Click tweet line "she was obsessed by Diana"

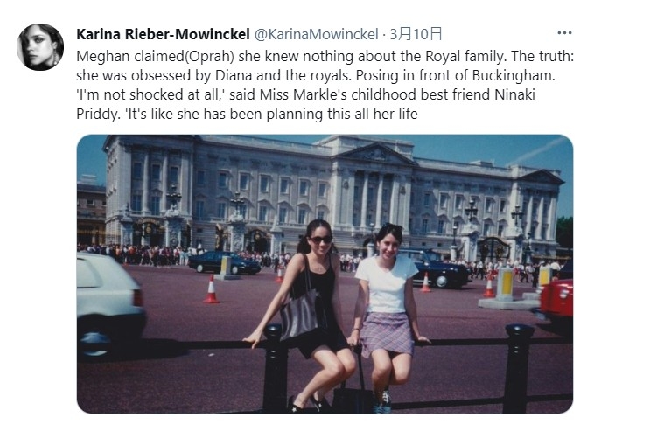coord(316,75)
